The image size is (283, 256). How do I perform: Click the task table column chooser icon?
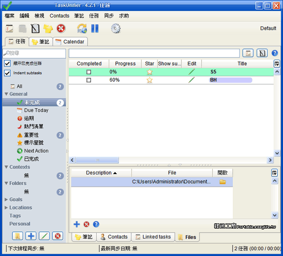[277, 63]
